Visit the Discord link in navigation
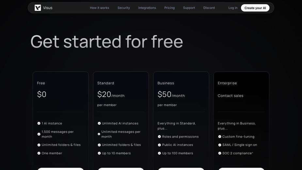 click(209, 8)
